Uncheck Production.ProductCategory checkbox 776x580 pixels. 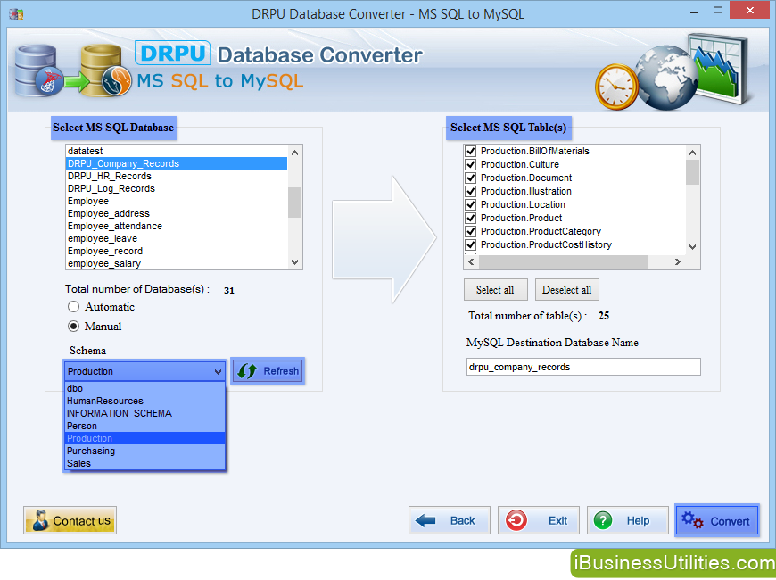471,231
